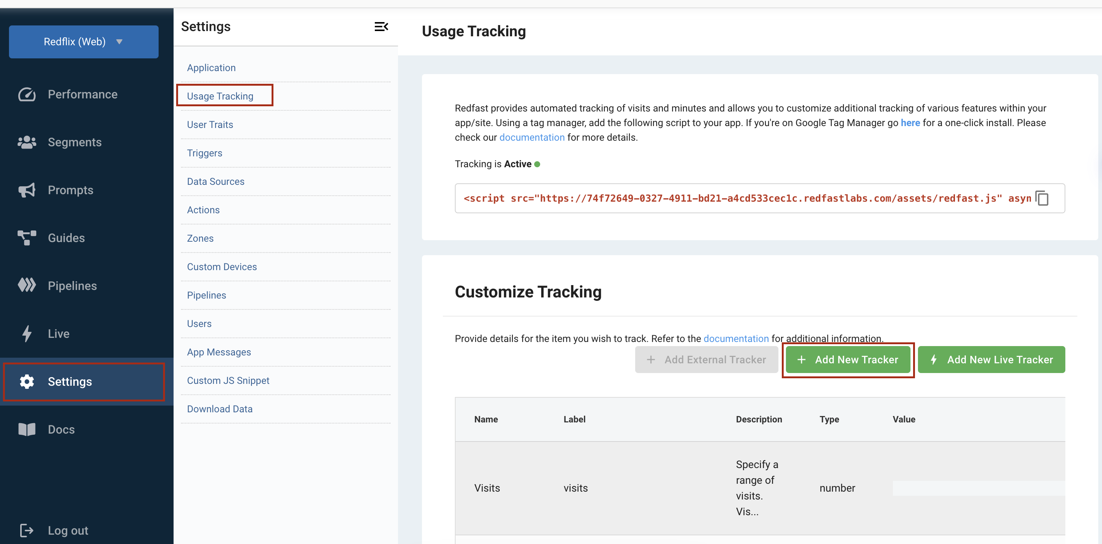Click the Performance gauge icon
This screenshot has height=544, width=1102.
pos(27,94)
